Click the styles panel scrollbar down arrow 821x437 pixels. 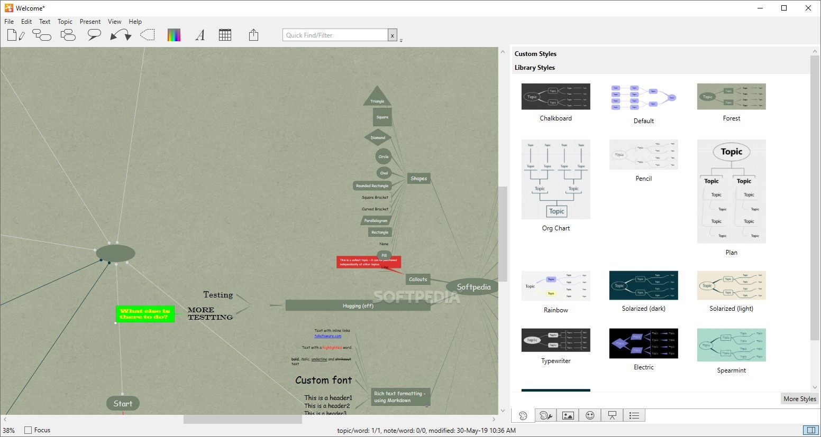pos(814,388)
